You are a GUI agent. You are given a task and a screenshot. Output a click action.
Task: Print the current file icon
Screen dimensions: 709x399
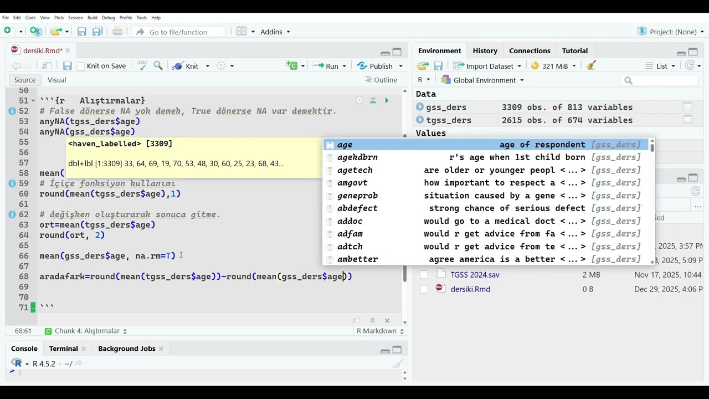(x=117, y=32)
